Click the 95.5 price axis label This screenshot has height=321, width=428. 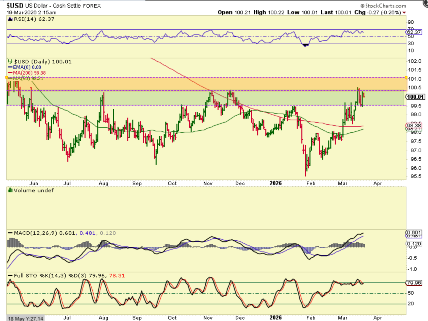416,176
